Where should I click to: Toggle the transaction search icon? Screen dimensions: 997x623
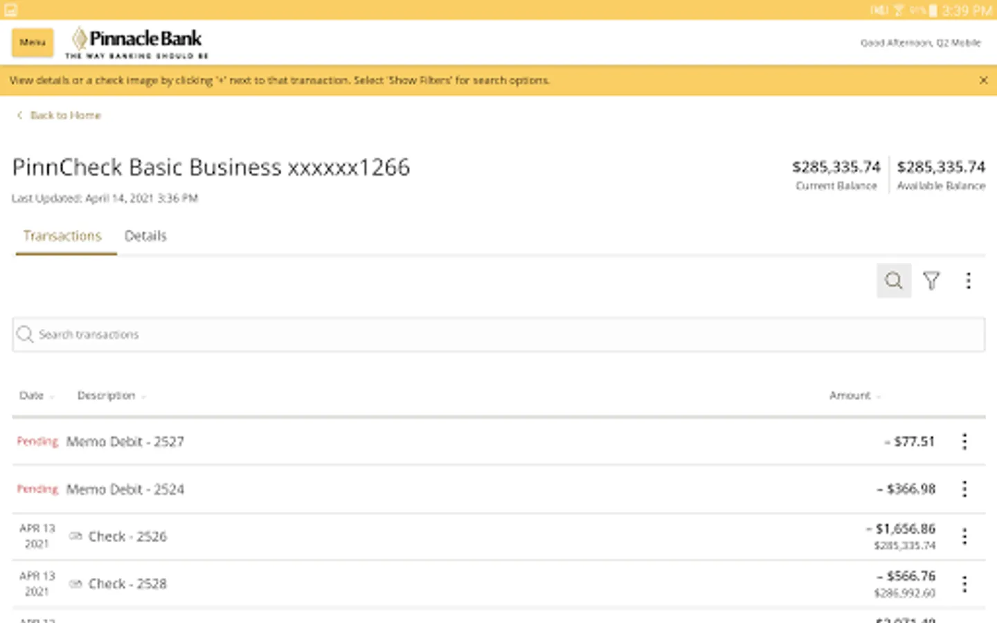tap(894, 280)
